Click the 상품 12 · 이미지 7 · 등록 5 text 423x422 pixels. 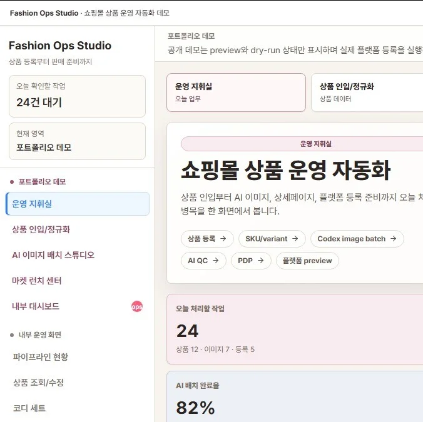215,349
